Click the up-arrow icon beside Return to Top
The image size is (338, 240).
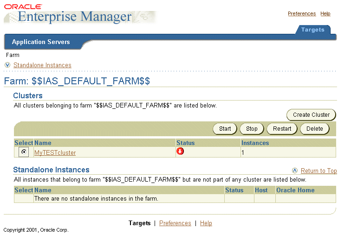(x=295, y=171)
